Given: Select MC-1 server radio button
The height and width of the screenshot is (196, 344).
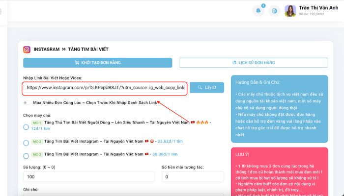Looking at the screenshot, I should [26, 127].
